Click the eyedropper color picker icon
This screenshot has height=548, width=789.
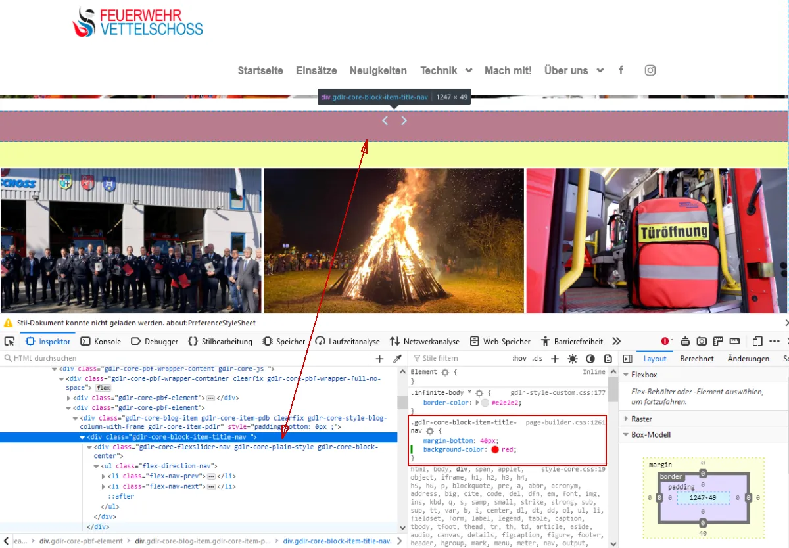pyautogui.click(x=397, y=359)
